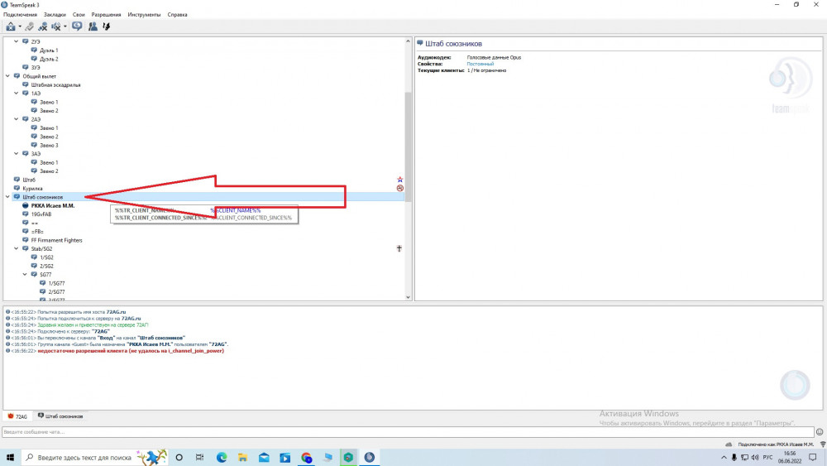Screen dimensions: 827x466
Task: Open Task View on the taskbar
Action: 200,458
